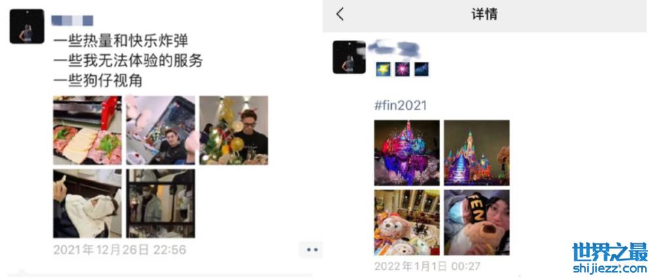Open the #fin2021 hashtag

(400, 105)
